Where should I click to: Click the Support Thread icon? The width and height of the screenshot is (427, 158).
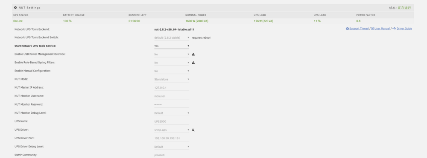pos(347,29)
